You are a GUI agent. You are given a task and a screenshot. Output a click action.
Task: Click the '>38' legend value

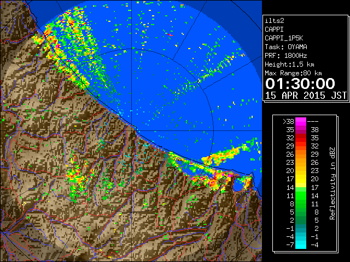[288, 121]
